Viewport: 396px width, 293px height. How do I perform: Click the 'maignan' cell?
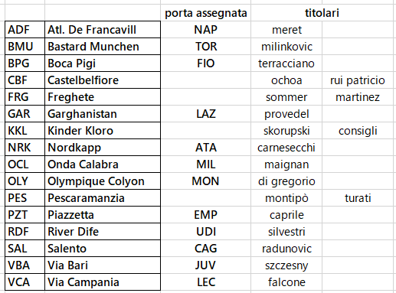click(286, 164)
